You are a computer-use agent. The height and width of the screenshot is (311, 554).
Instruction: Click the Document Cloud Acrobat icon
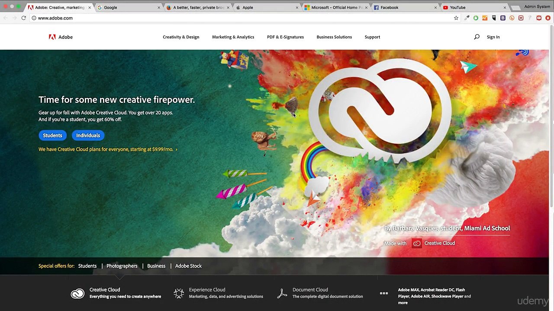[x=282, y=294]
